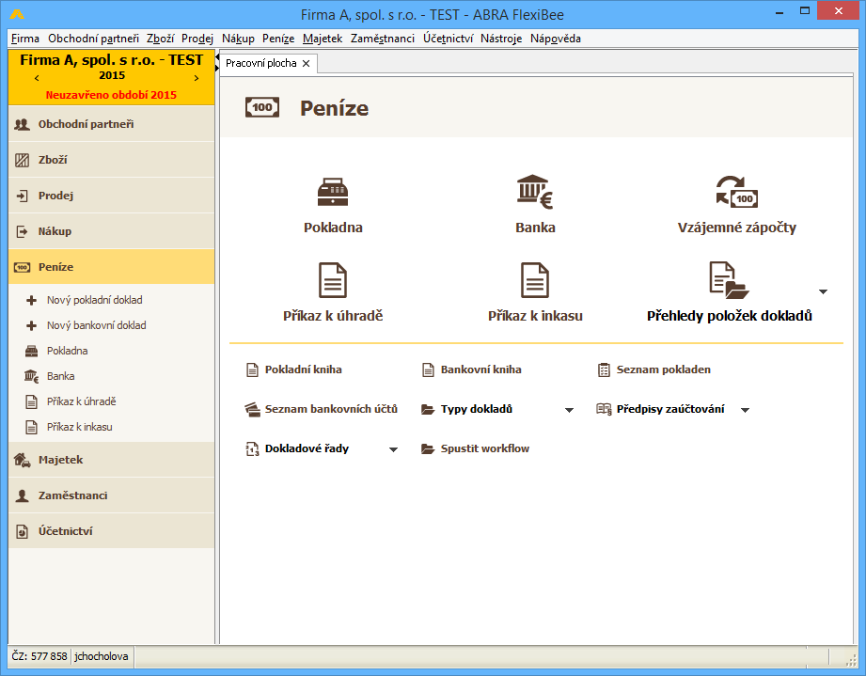Open dropdown arrow beside Přehledy položek dokladů
This screenshot has height=676, width=866.
823,291
